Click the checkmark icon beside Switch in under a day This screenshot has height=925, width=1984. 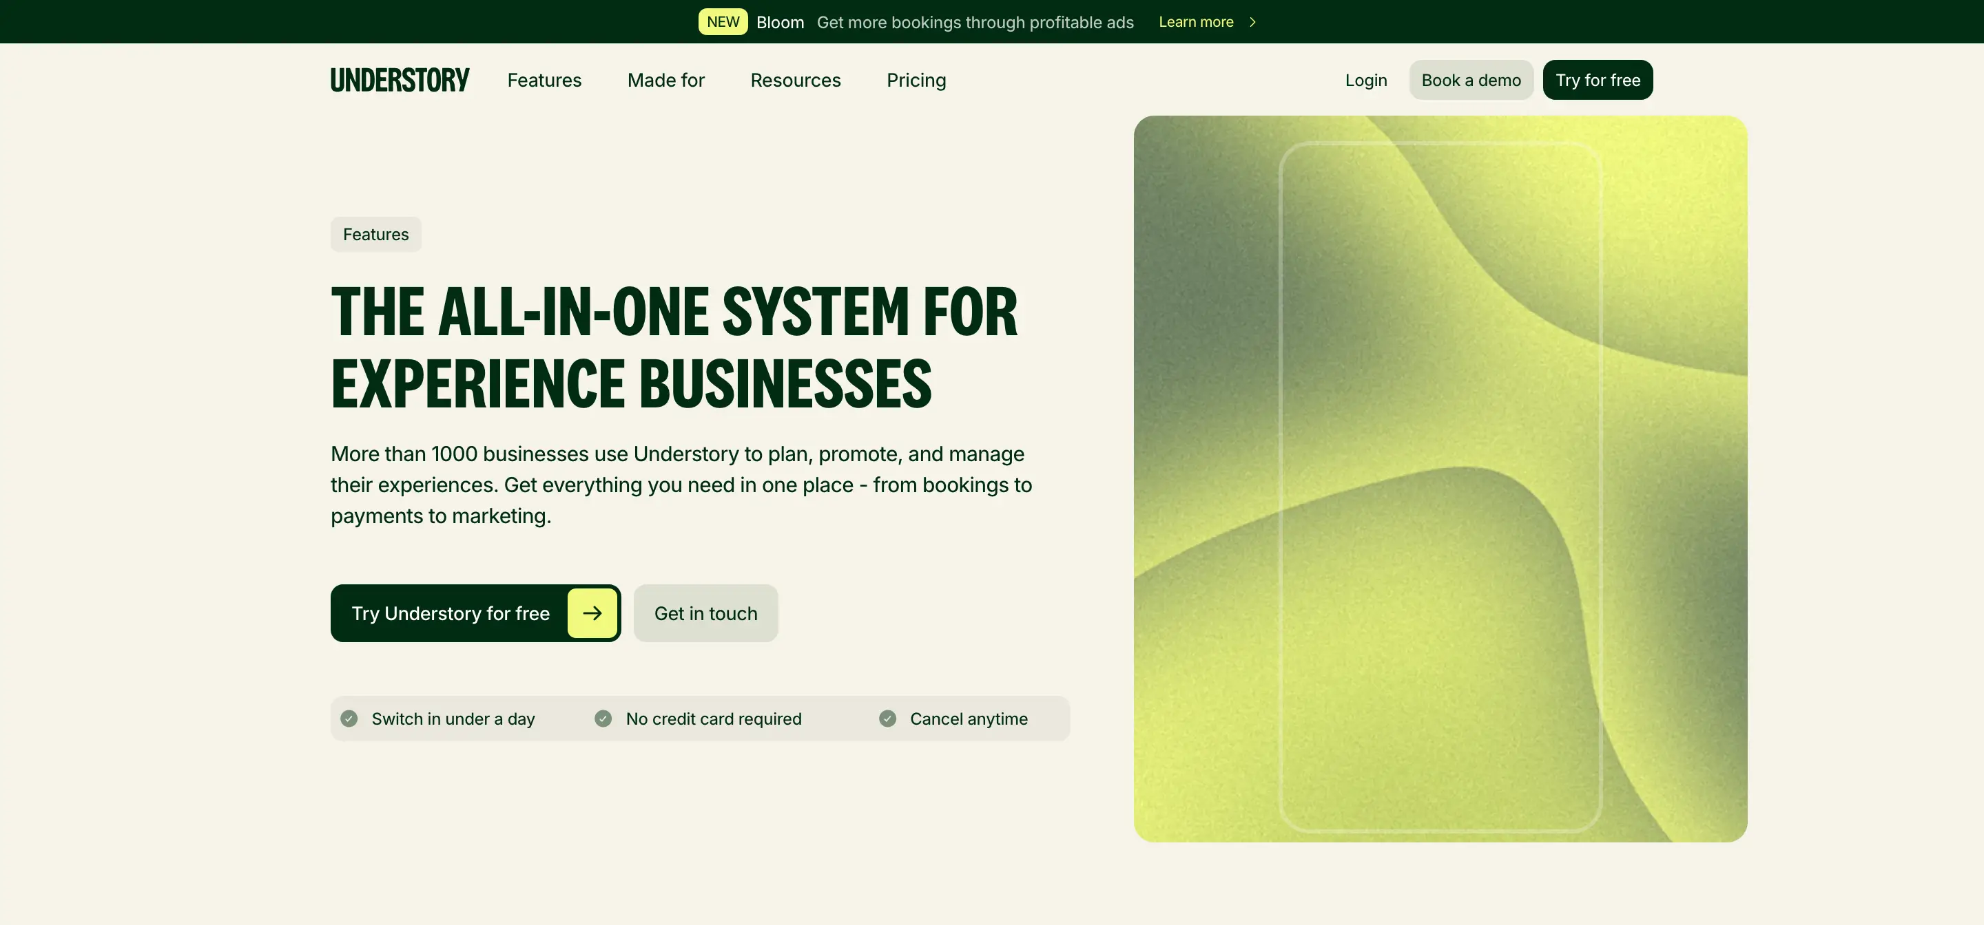[x=349, y=719]
